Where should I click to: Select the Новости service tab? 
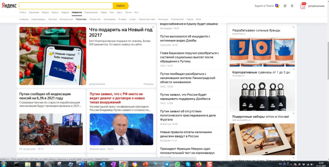pos(77,12)
